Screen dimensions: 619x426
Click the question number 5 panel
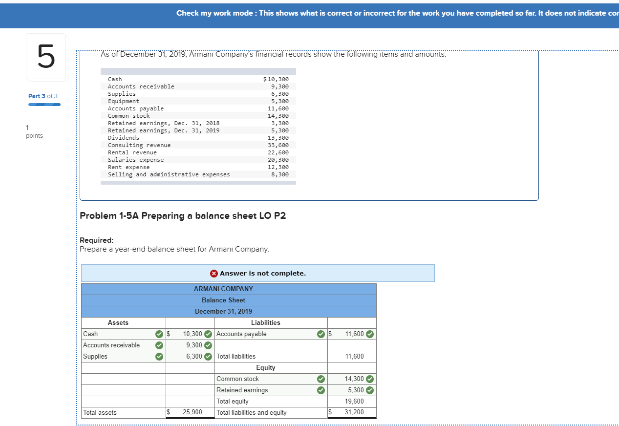click(x=46, y=57)
